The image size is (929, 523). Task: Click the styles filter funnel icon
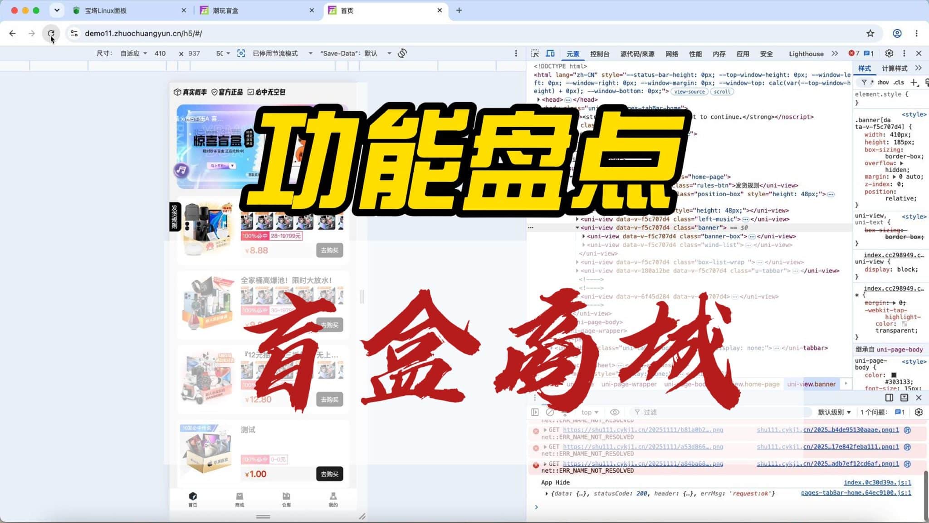click(x=864, y=82)
